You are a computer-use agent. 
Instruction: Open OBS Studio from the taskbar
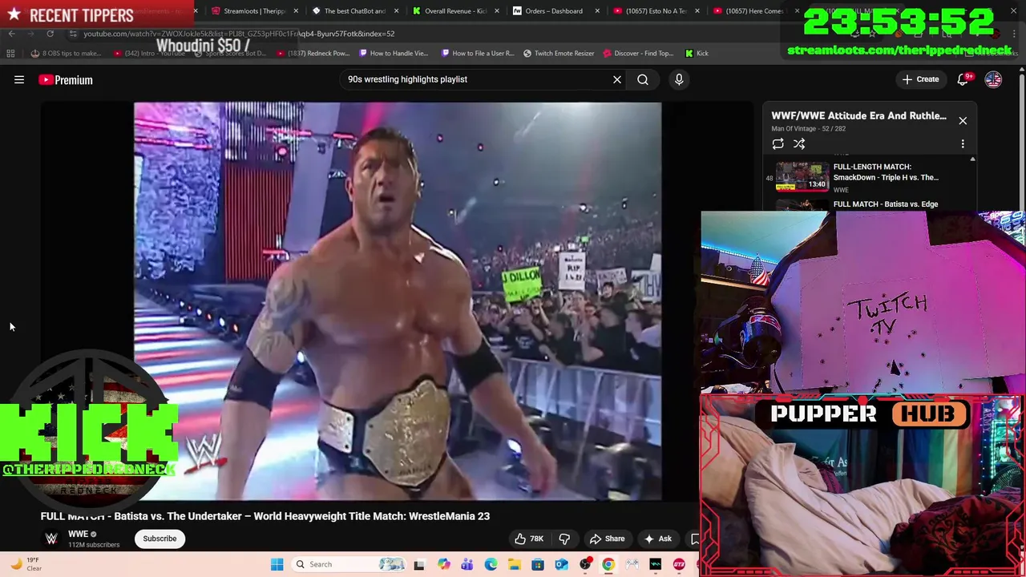(x=585, y=564)
